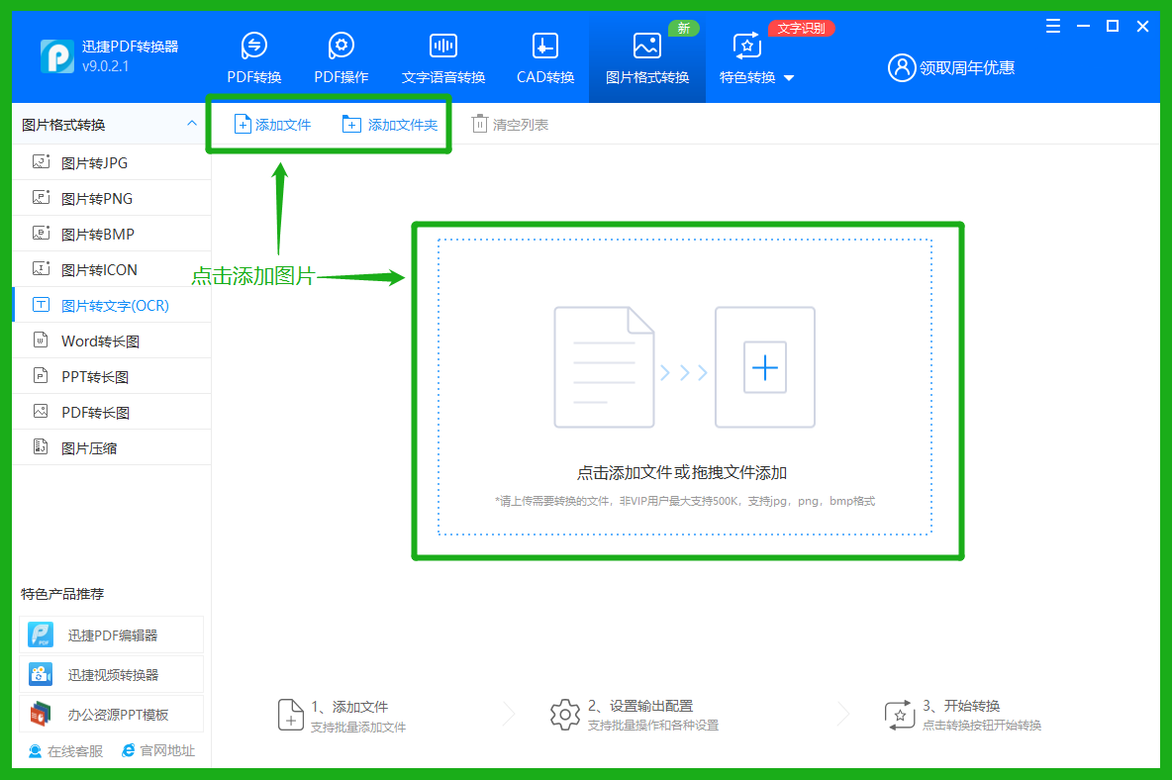This screenshot has width=1172, height=780.
Task: Switch to PDF转换 tab
Action: coord(254,57)
